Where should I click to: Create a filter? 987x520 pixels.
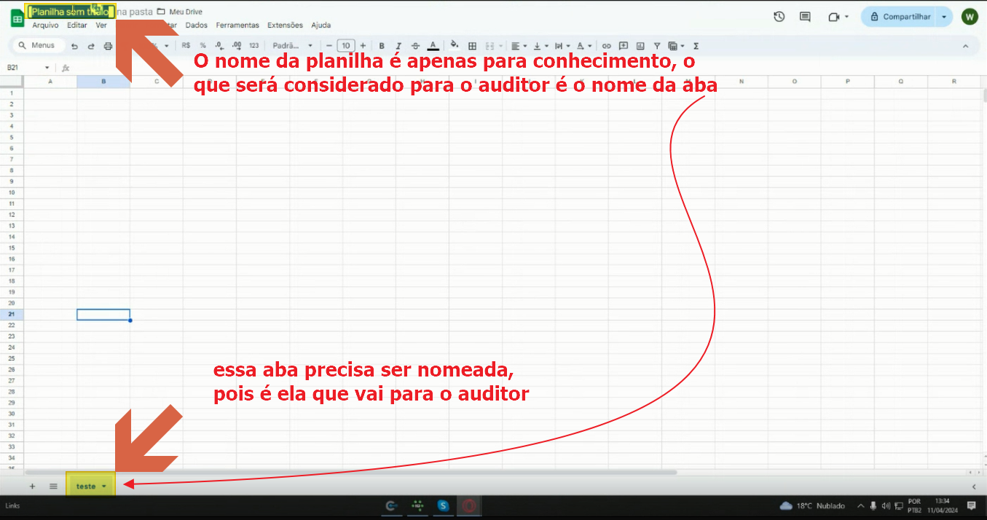click(x=657, y=45)
